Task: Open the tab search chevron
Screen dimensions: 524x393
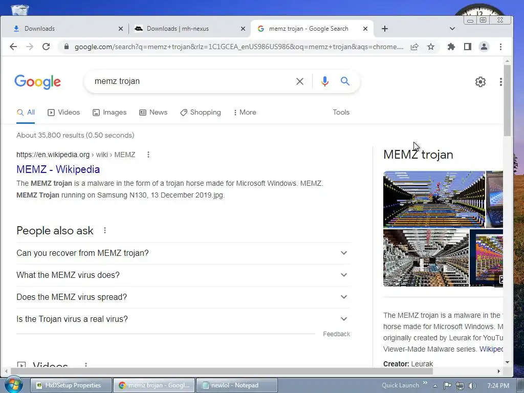Action: pos(452,29)
